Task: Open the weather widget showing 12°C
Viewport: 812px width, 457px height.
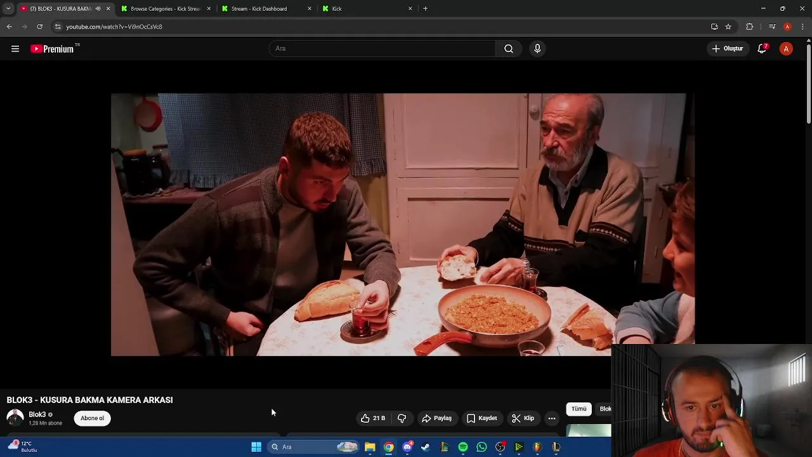Action: click(x=22, y=447)
